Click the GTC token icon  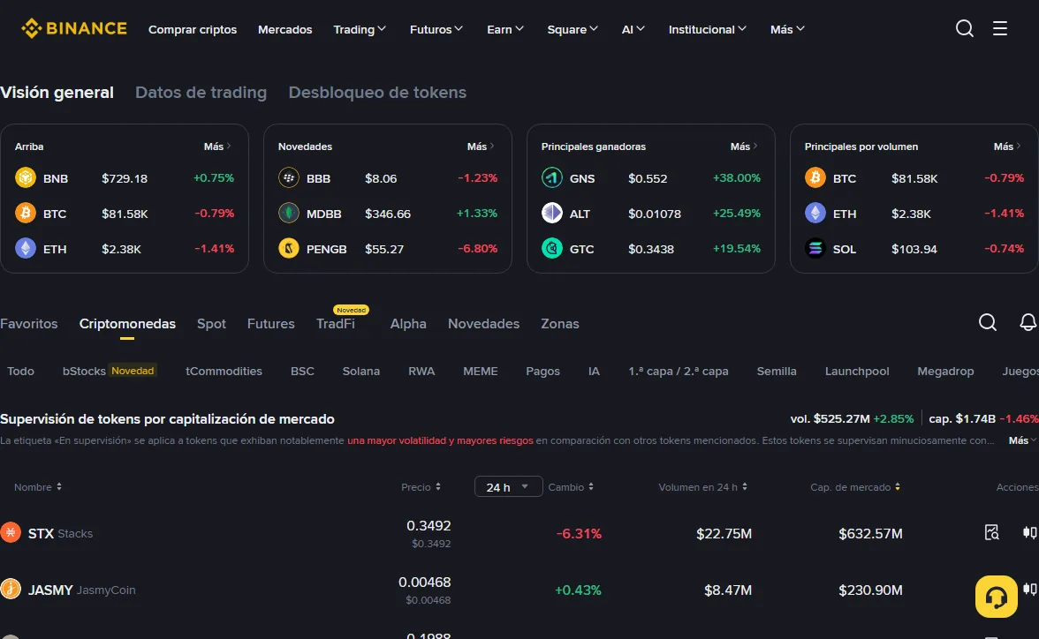[x=551, y=248]
